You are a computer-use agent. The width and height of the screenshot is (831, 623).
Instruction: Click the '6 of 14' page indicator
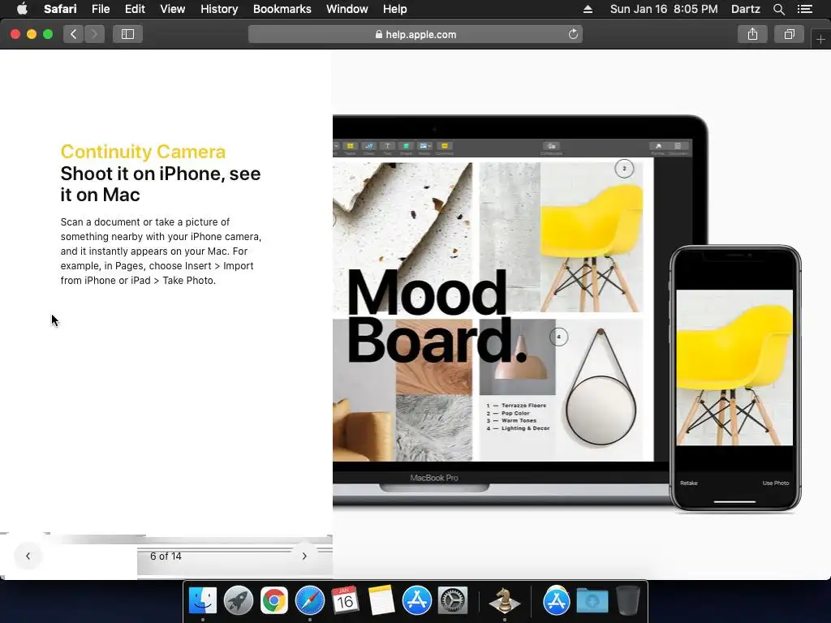tap(166, 556)
